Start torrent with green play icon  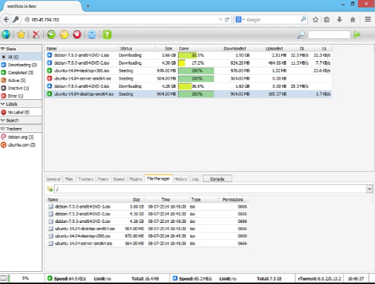point(51,35)
